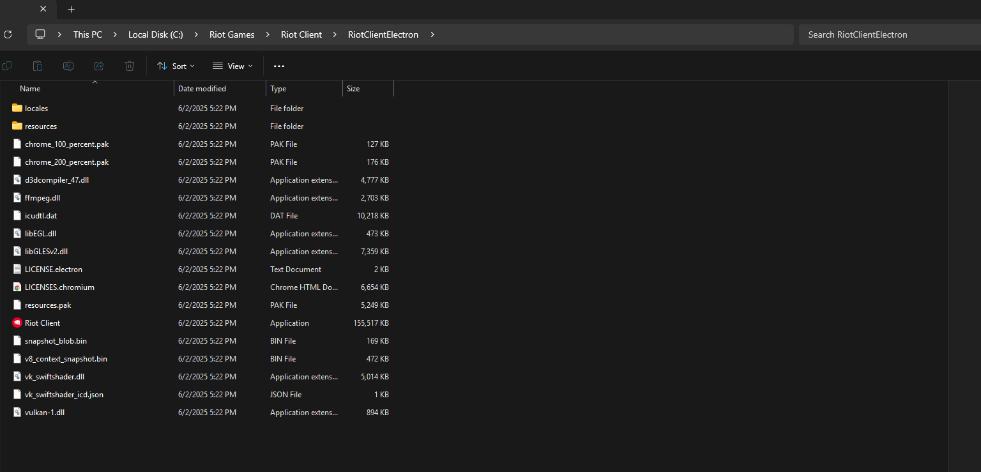Click the resources folder icon
The width and height of the screenshot is (981, 472).
click(17, 126)
